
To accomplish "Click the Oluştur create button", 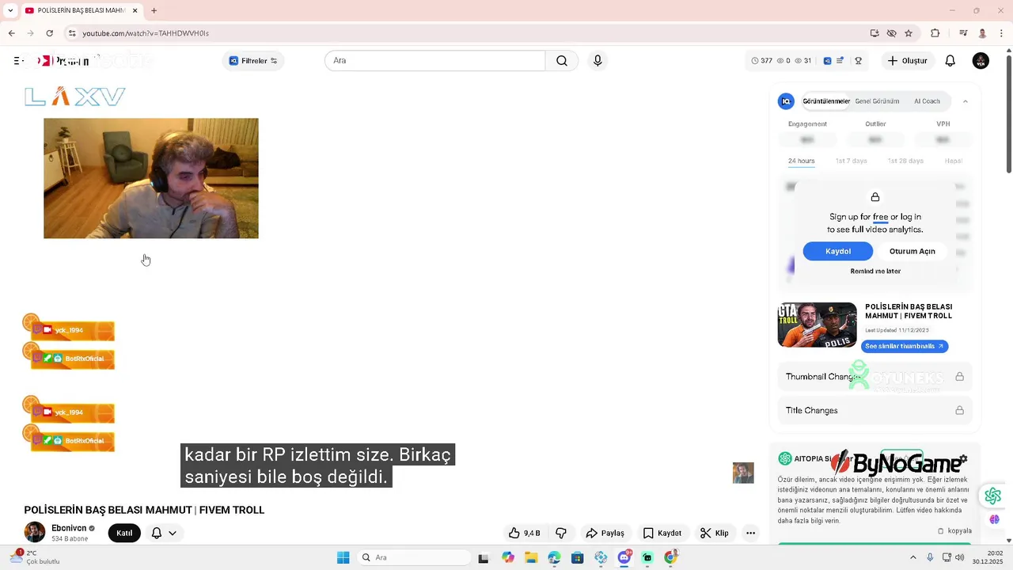I will point(907,61).
